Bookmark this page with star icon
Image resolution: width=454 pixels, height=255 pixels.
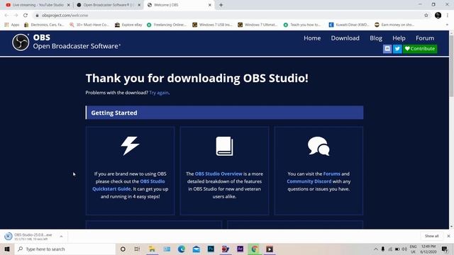426,16
